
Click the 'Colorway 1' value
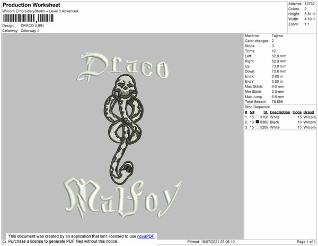tap(30, 31)
